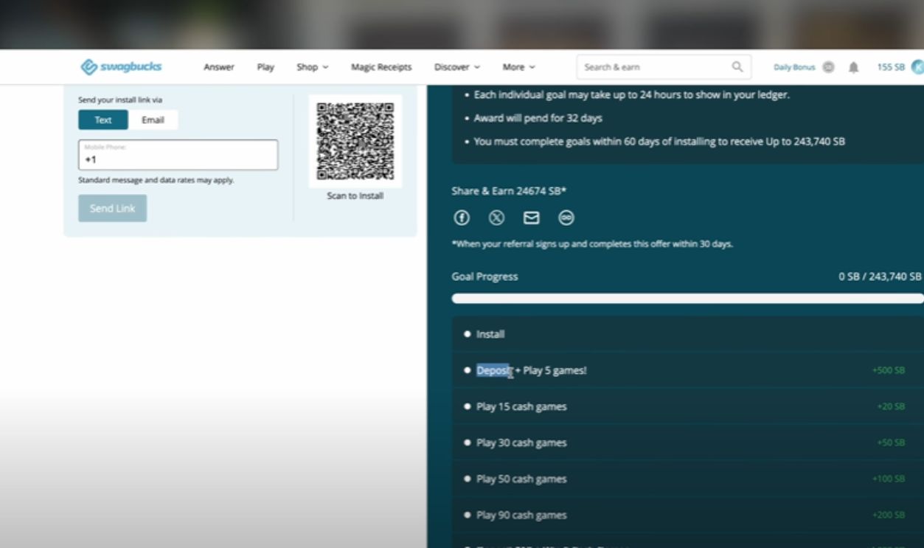Share the offer on X

pos(496,218)
